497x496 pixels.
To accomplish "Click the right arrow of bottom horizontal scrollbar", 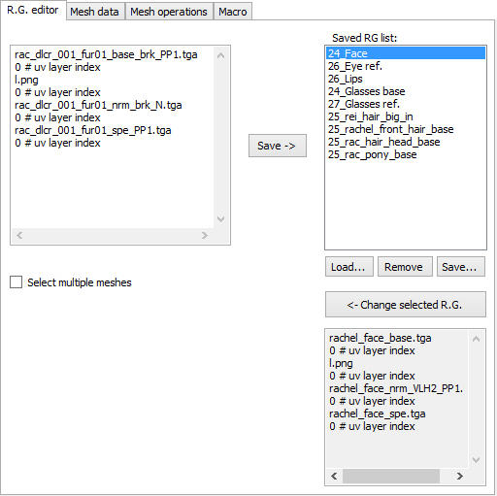I will (459, 476).
